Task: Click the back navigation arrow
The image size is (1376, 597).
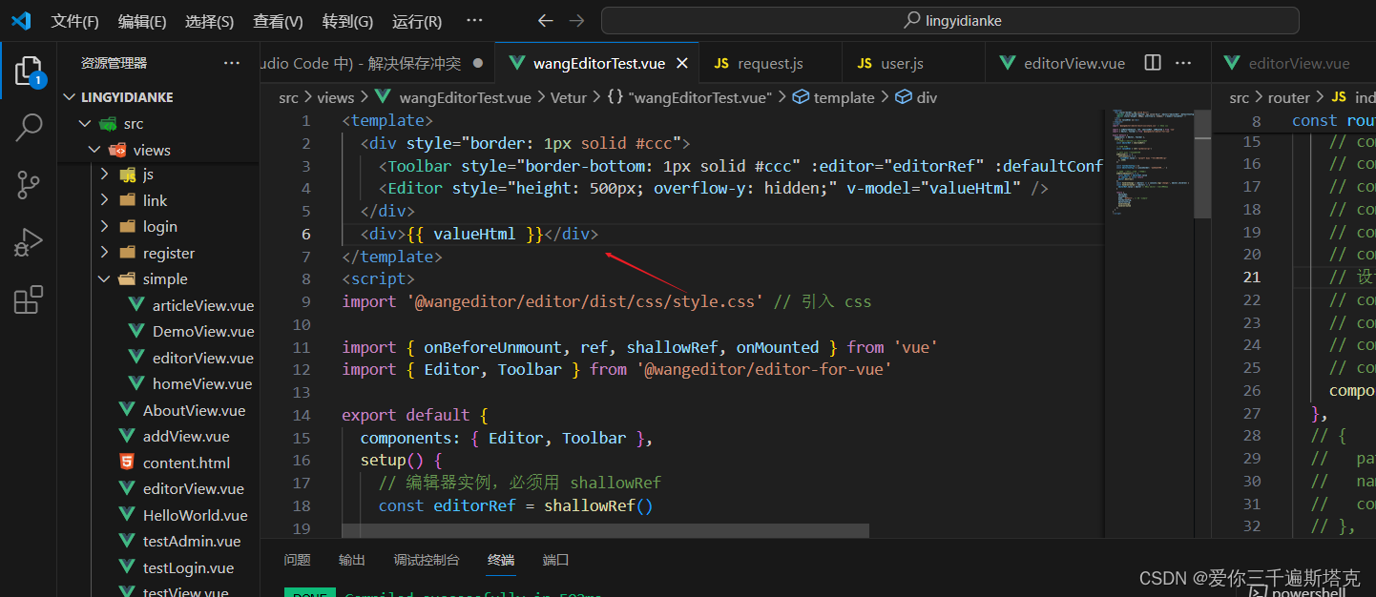Action: pos(545,19)
